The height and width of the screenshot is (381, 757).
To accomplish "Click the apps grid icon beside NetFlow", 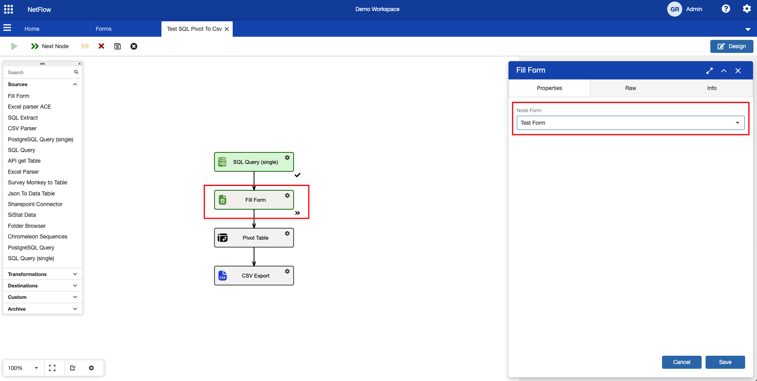I will coord(8,9).
